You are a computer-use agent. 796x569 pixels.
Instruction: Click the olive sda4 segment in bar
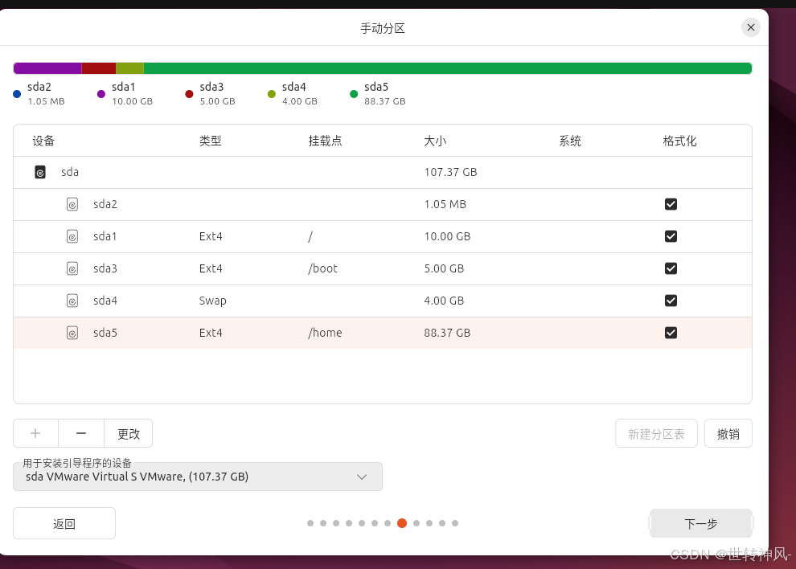click(x=130, y=68)
